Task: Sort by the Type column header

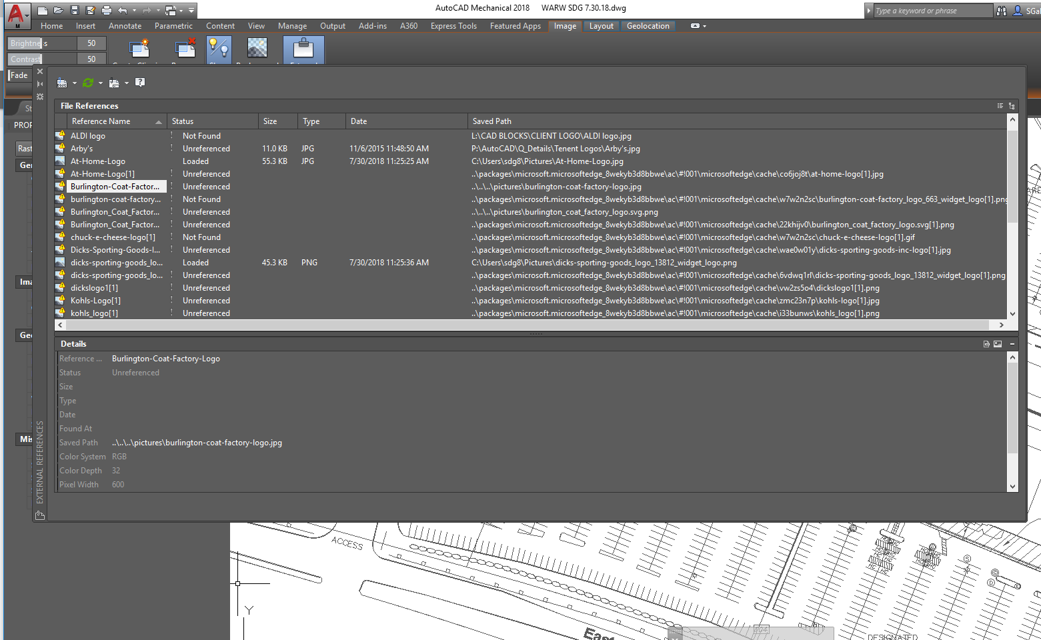Action: 321,121
